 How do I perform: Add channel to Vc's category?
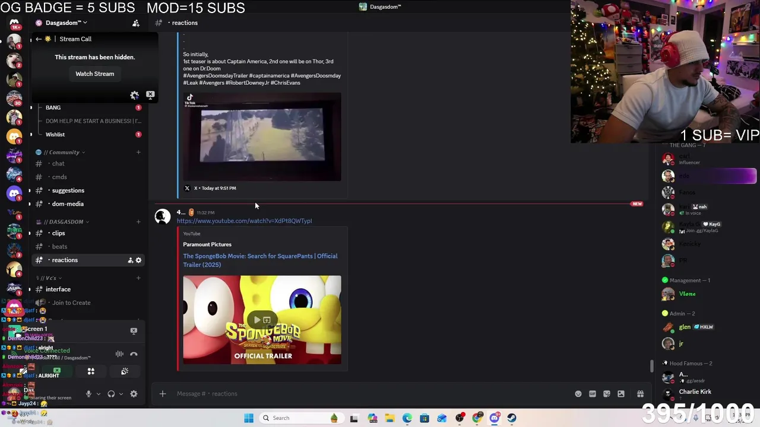click(x=138, y=278)
